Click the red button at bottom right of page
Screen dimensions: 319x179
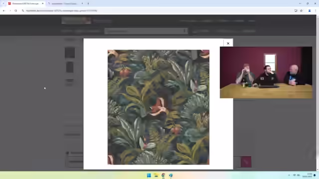(x=246, y=162)
